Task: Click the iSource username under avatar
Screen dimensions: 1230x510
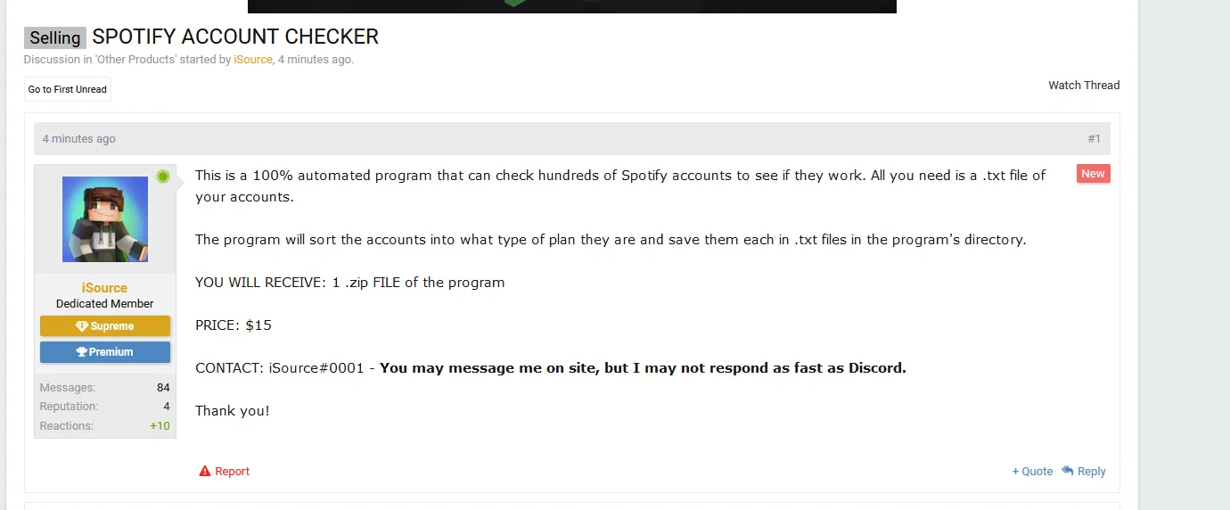Action: click(x=104, y=288)
